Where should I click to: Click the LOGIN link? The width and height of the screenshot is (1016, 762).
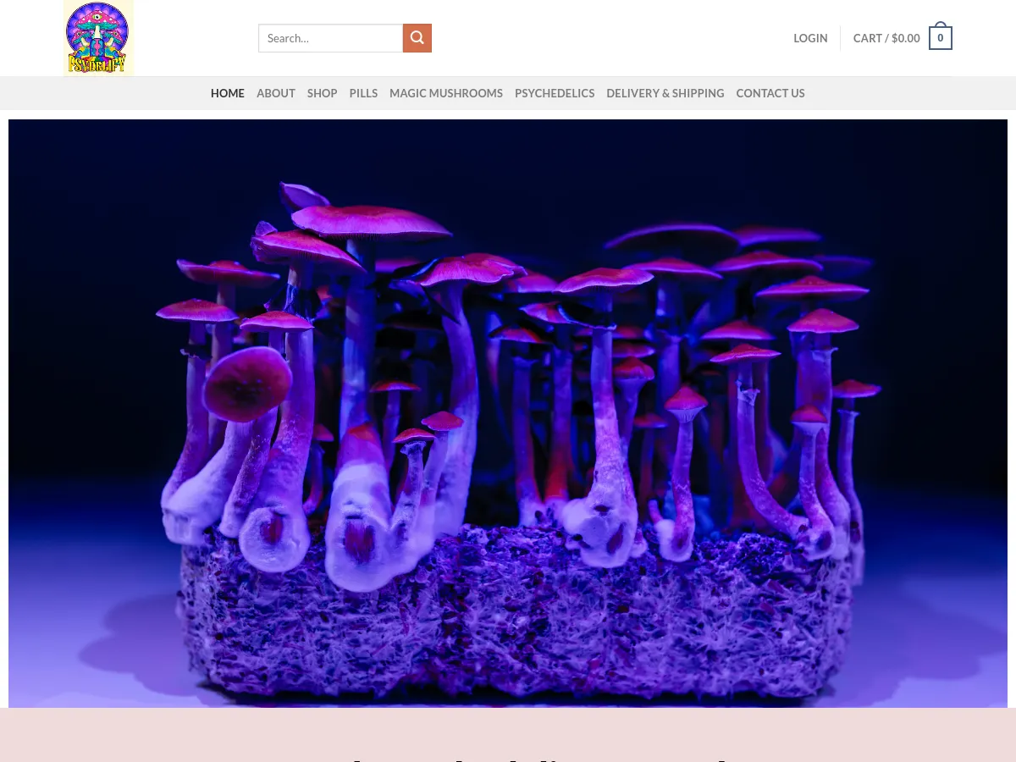[x=810, y=37]
